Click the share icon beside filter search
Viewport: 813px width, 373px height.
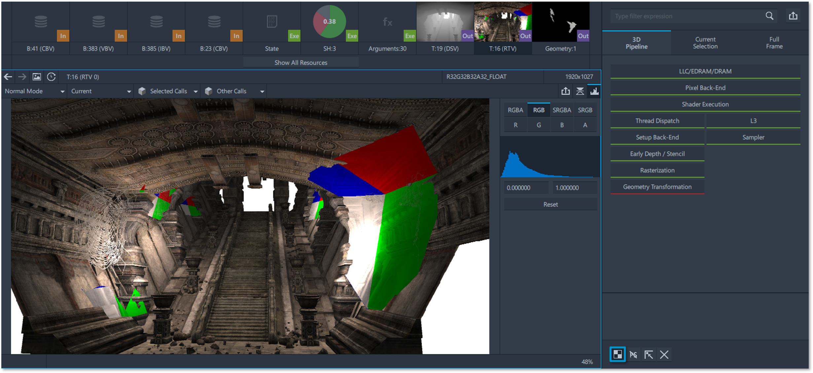[x=793, y=16]
